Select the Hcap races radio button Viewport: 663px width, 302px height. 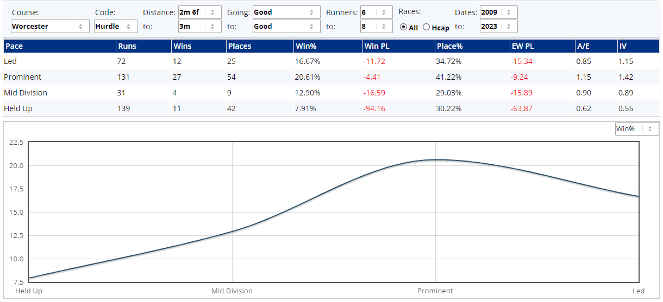point(426,27)
